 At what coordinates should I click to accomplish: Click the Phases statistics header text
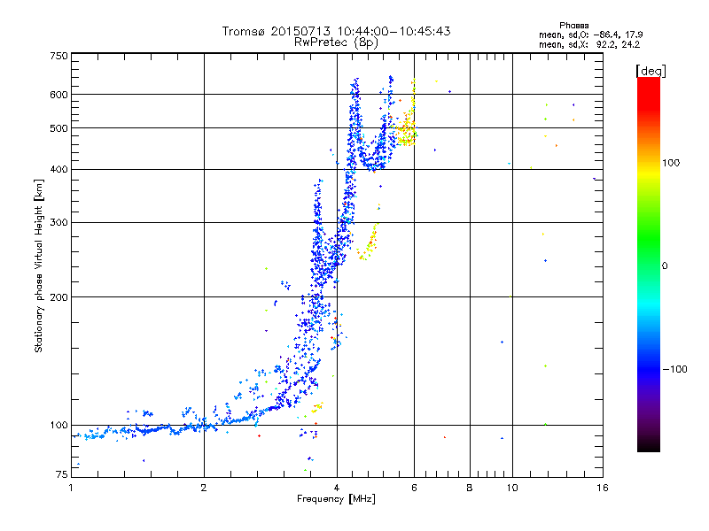point(573,26)
